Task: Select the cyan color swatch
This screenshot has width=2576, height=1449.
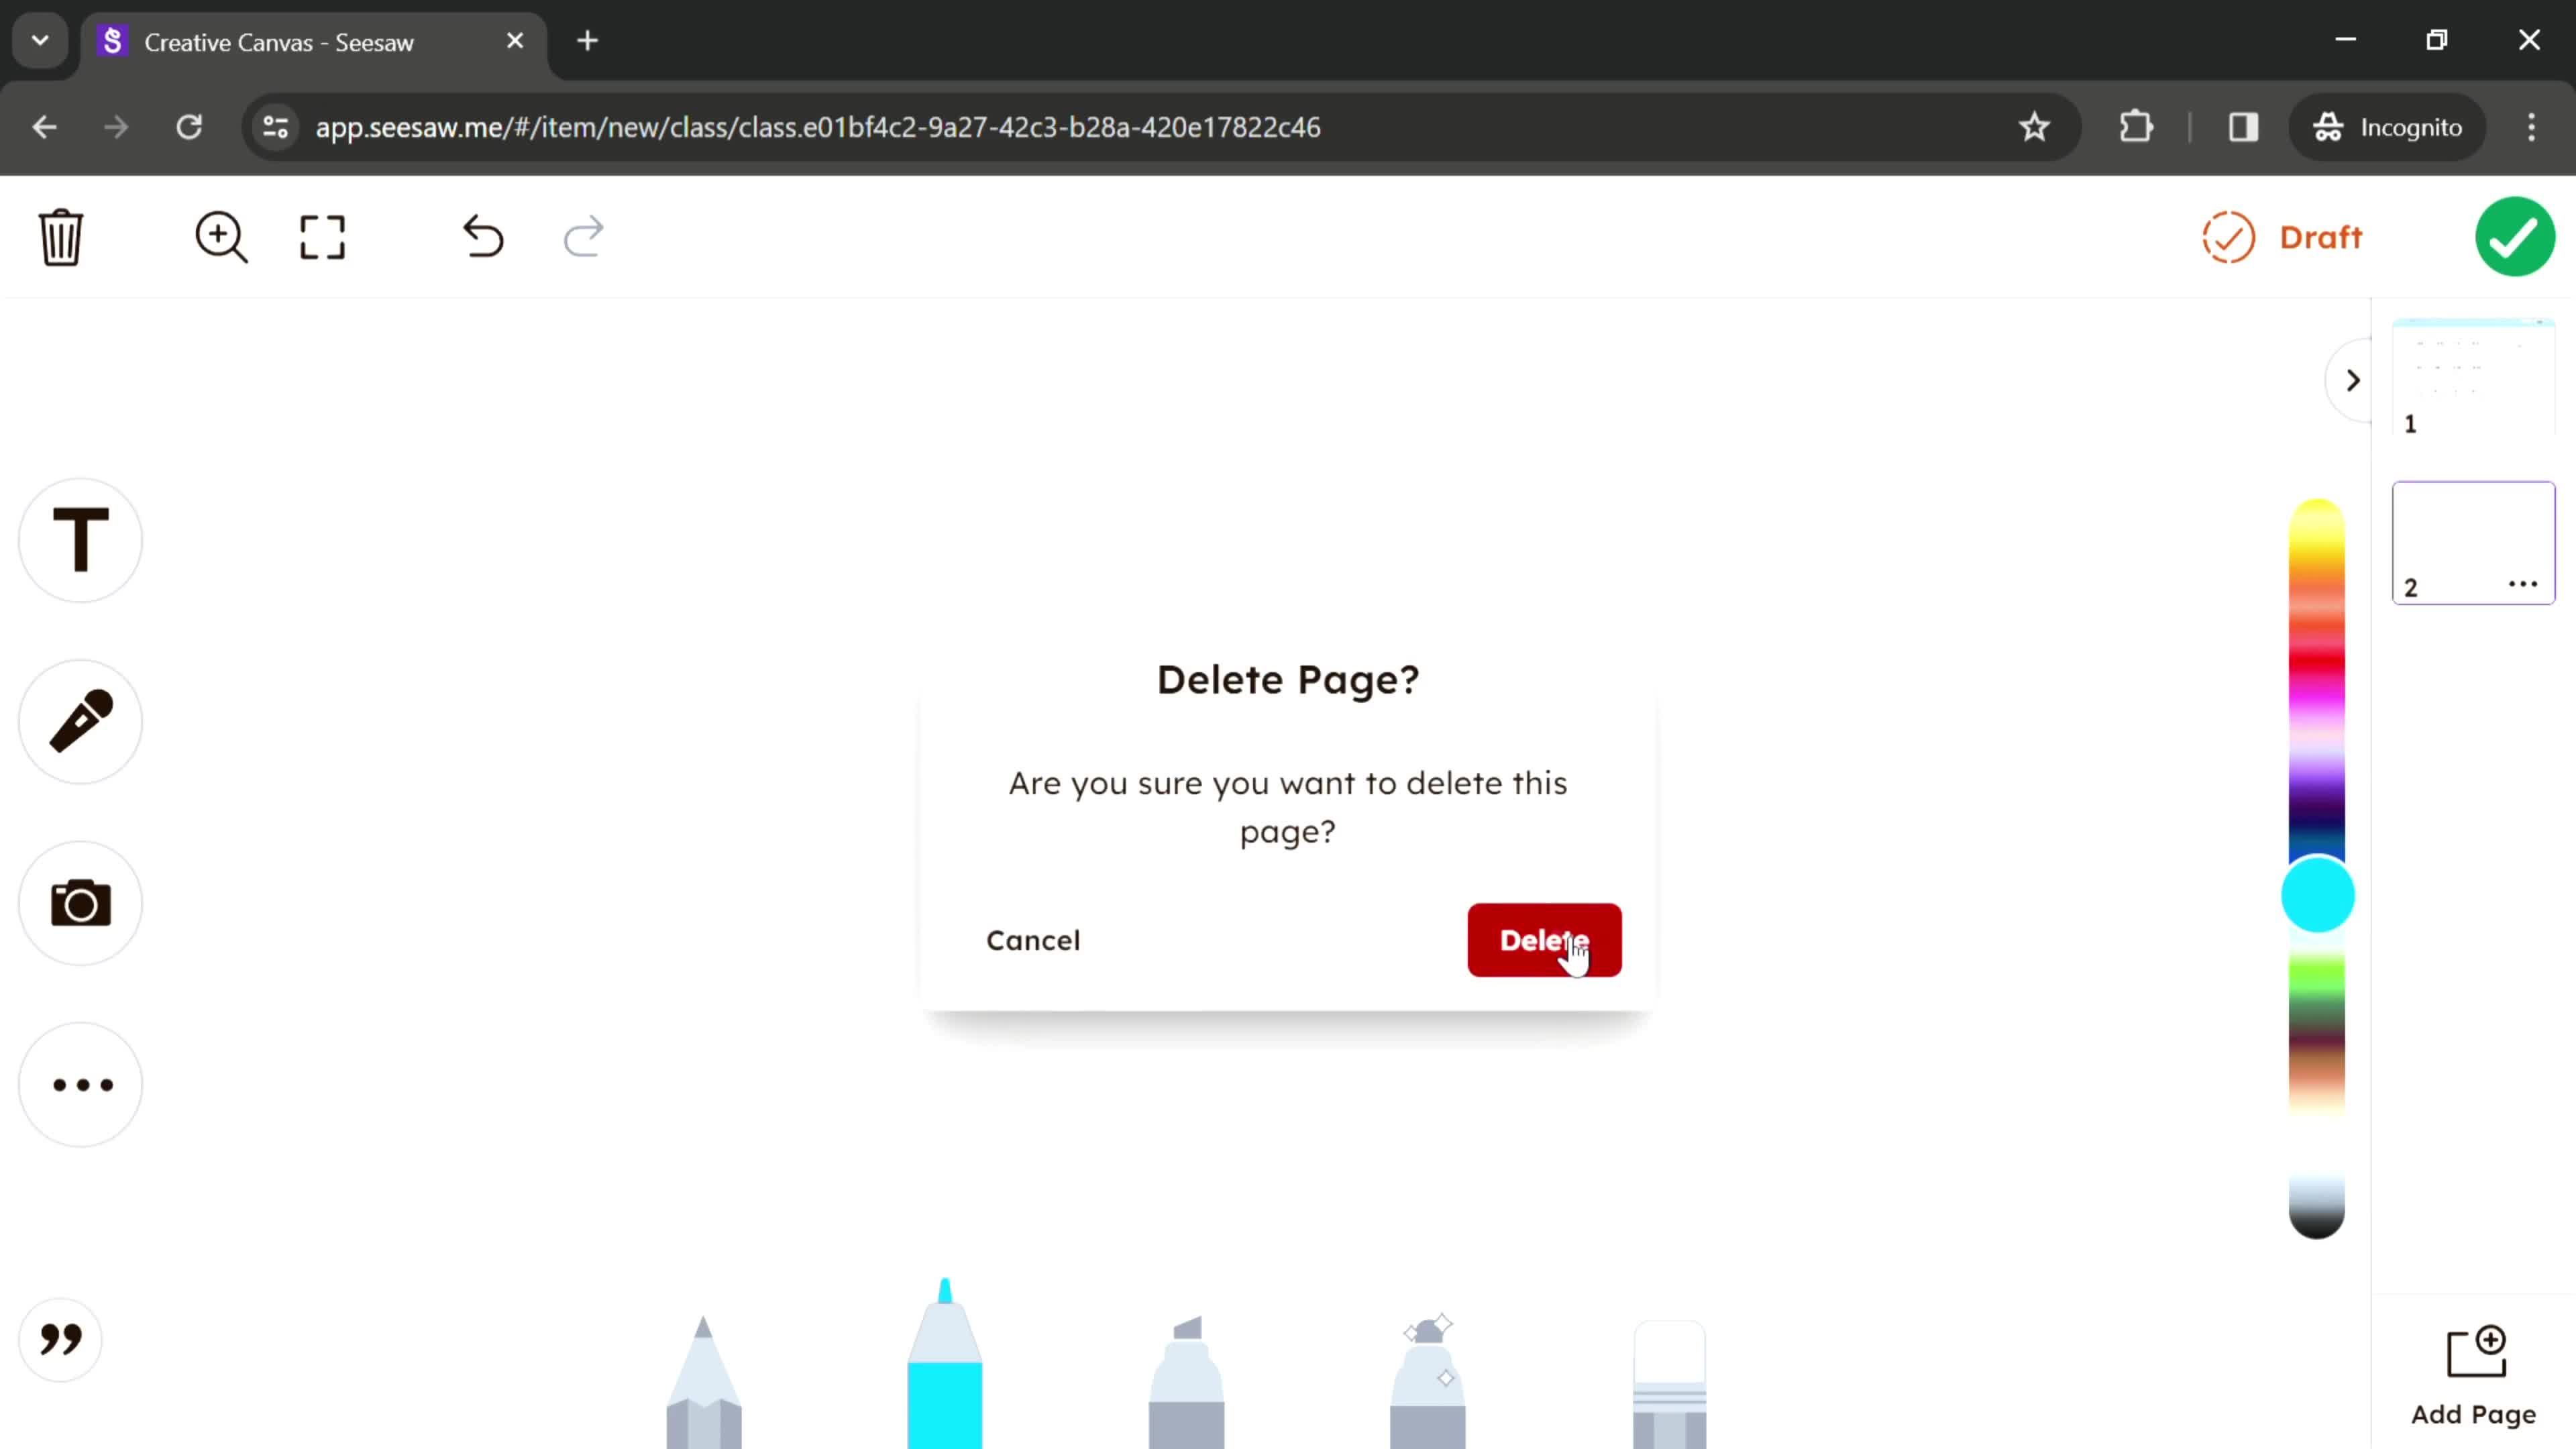Action: [x=2321, y=897]
